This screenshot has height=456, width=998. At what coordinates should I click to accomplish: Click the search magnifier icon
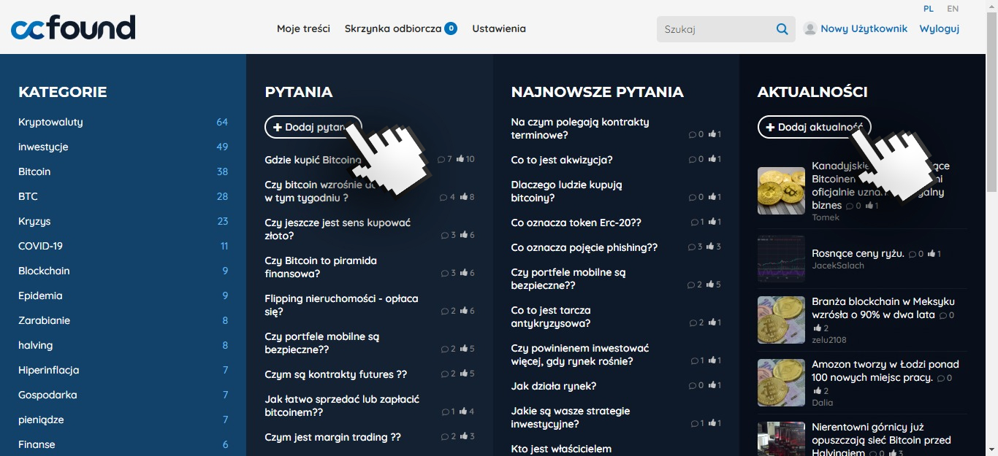point(782,29)
